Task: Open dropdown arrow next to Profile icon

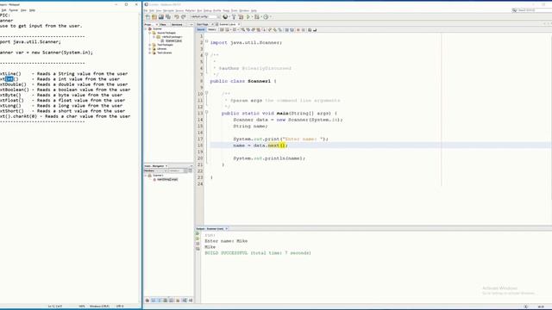Action: click(x=270, y=17)
